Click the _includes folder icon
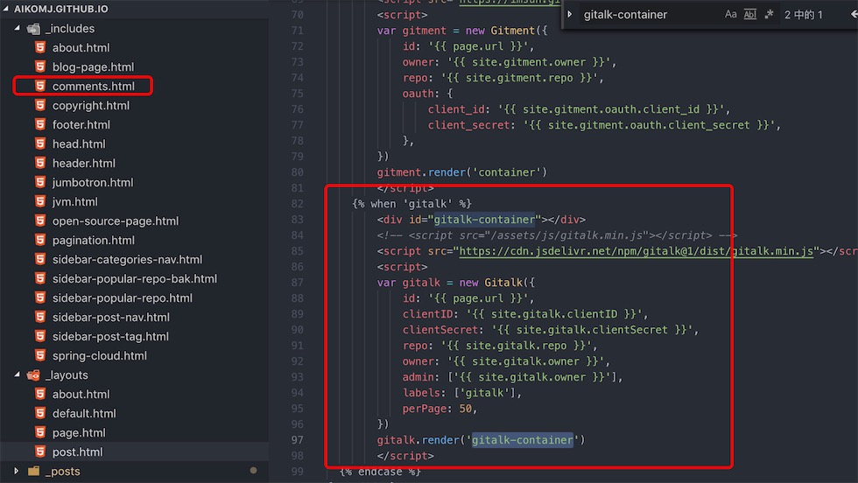This screenshot has width=858, height=483. click(x=33, y=29)
